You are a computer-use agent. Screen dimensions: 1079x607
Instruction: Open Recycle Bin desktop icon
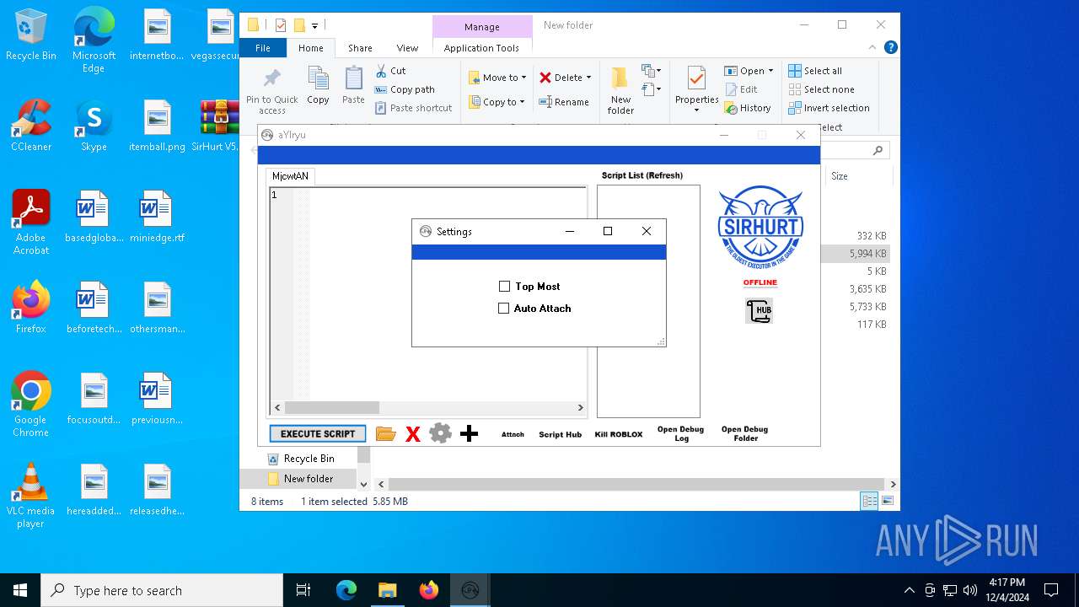(31, 35)
